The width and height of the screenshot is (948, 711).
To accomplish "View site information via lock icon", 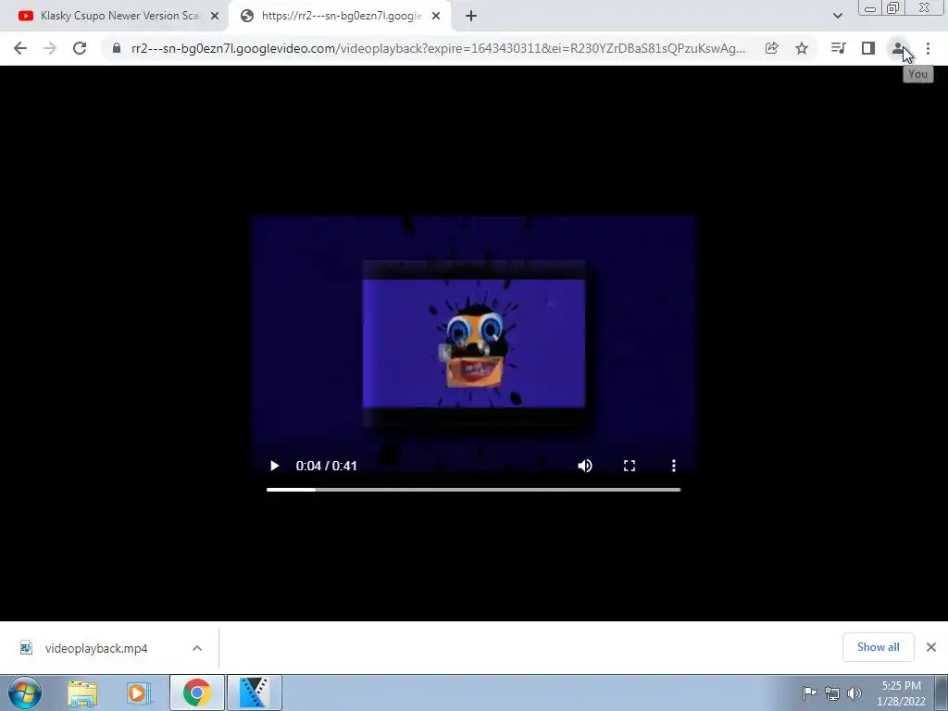I will point(116,48).
